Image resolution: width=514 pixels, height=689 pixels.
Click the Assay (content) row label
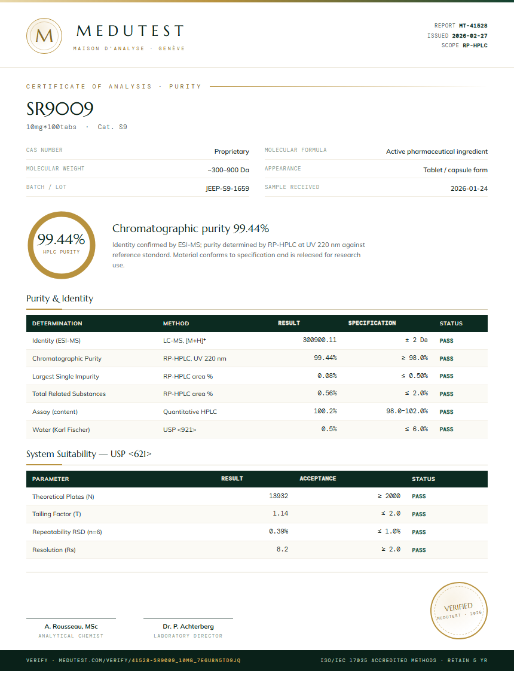coord(55,411)
